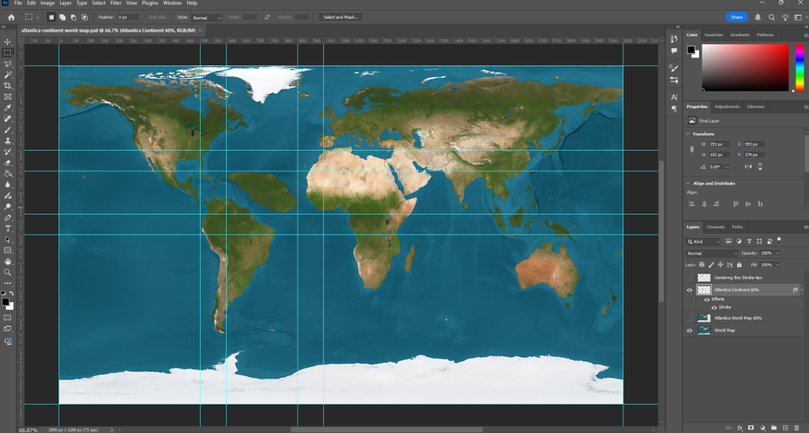The height and width of the screenshot is (433, 809).
Task: Select the Spot Healing Brush tool
Action: click(x=7, y=118)
